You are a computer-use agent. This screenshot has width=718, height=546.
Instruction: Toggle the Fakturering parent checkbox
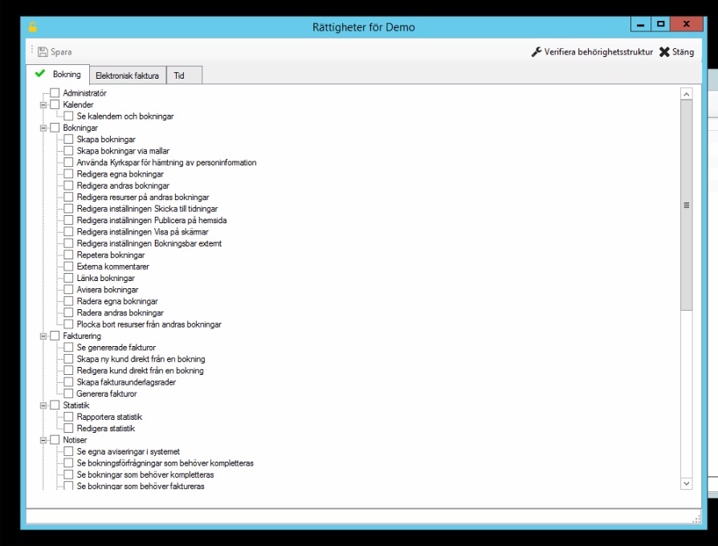(x=55, y=336)
